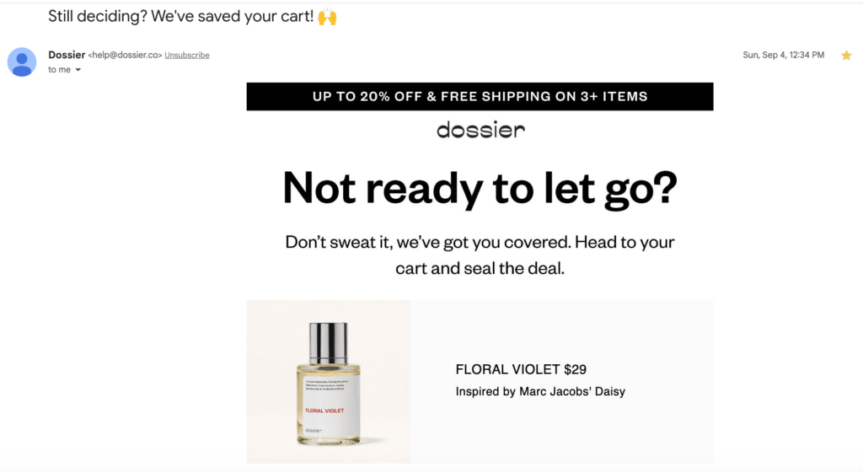Image resolution: width=863 pixels, height=472 pixels.
Task: Click the dossier brand logo
Action: [x=480, y=130]
